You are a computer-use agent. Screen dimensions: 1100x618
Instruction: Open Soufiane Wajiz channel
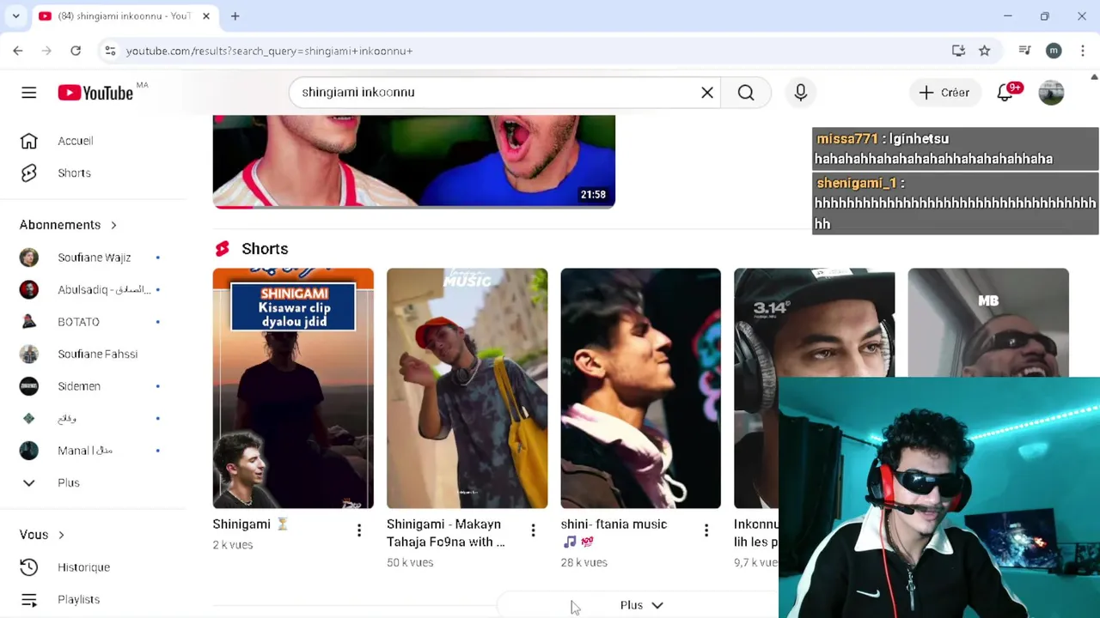coord(93,257)
